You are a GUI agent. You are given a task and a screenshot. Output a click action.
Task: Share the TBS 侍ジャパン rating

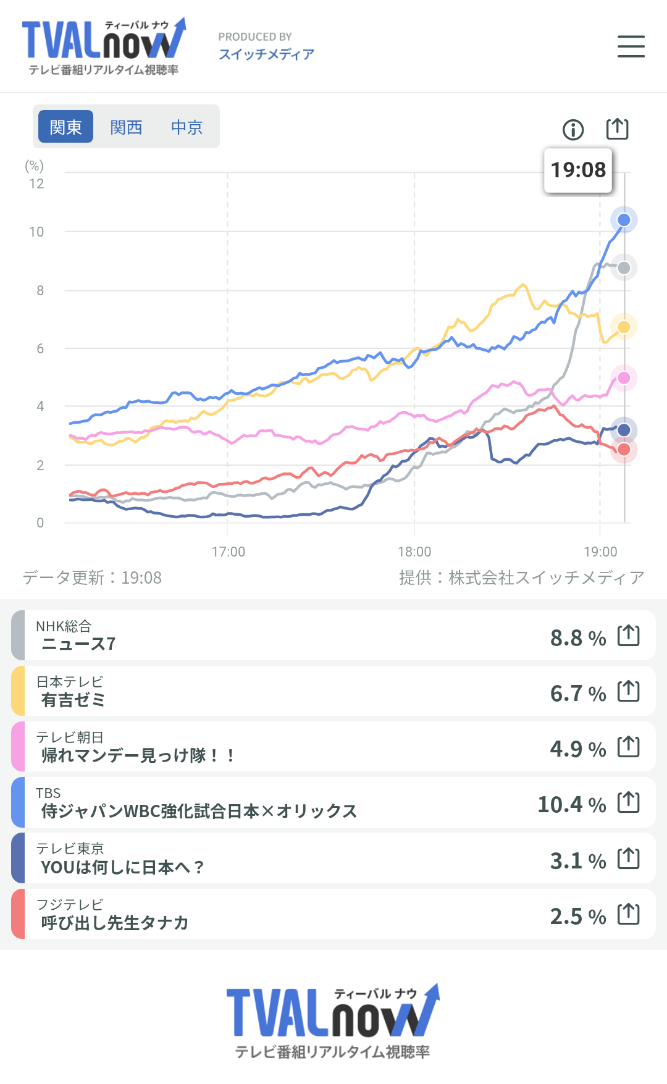629,802
